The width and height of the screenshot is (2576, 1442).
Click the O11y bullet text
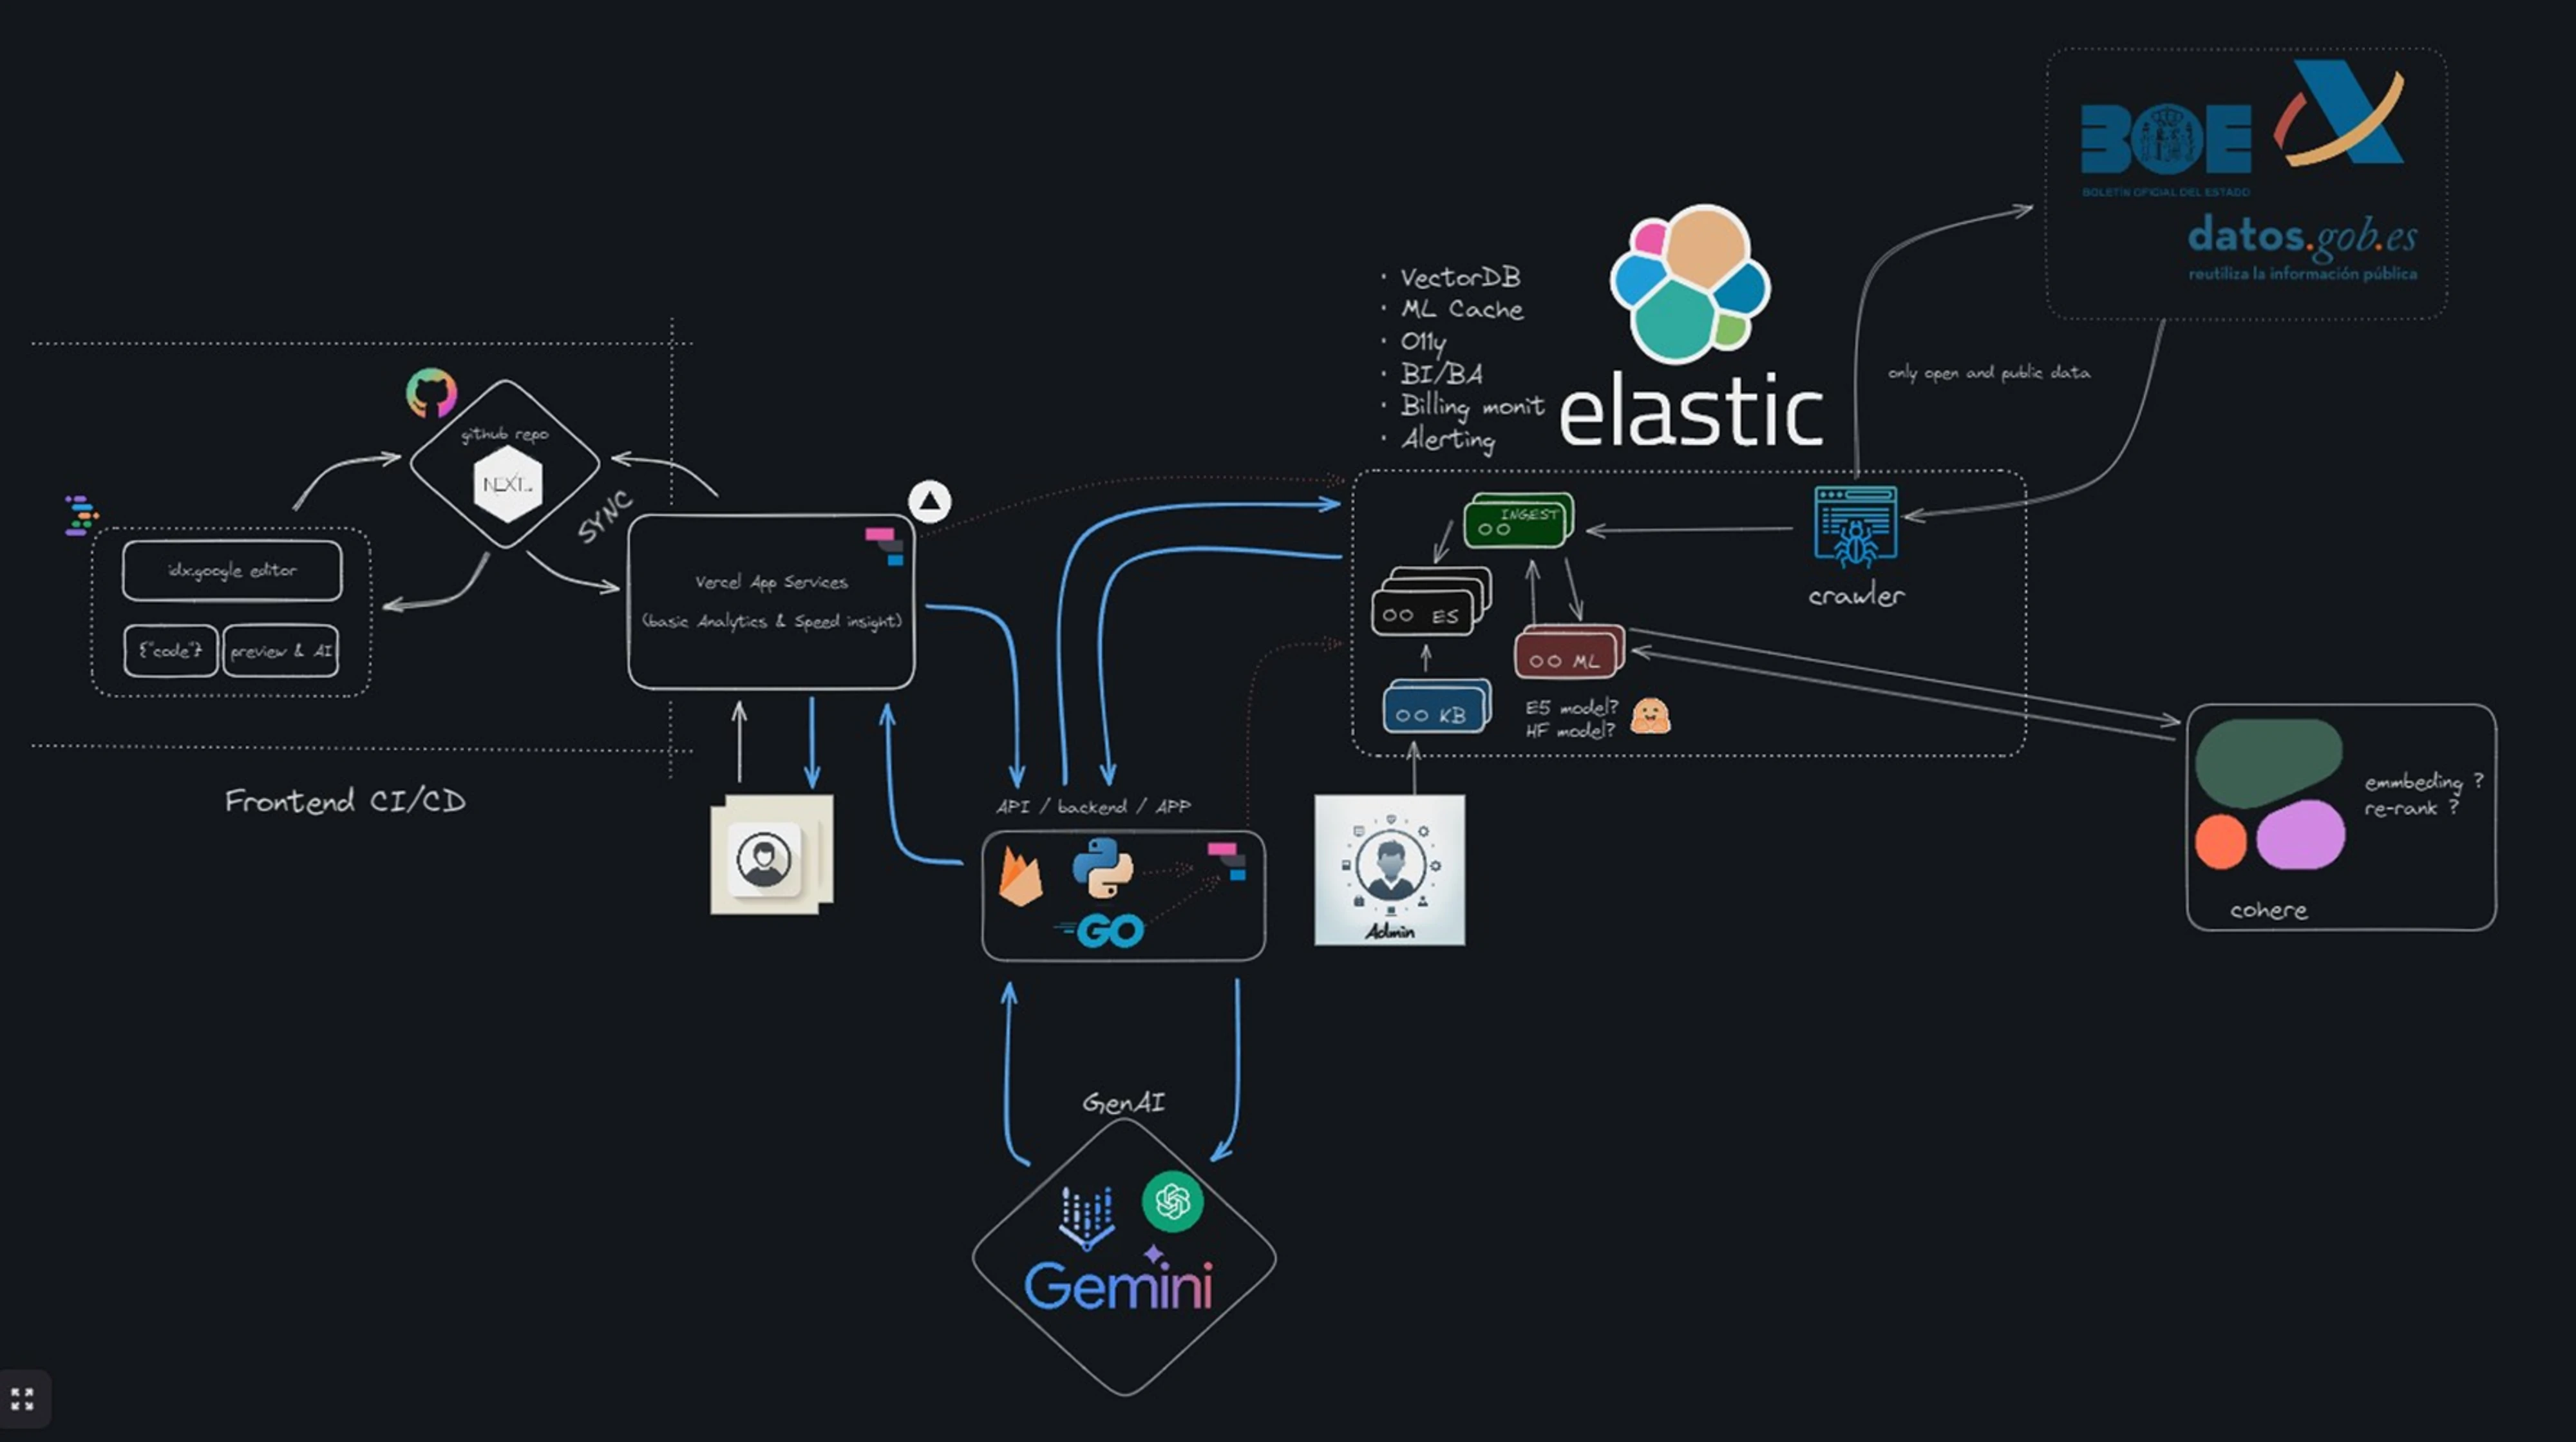point(1424,342)
